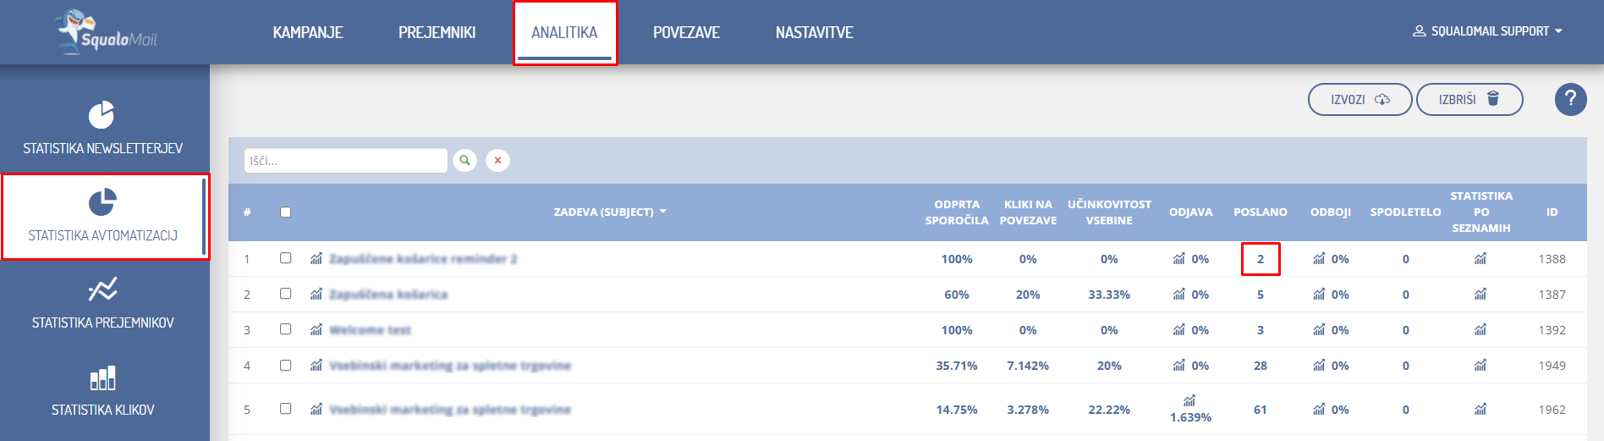Expand the SqualoMail Support user dropdown

tap(1487, 31)
